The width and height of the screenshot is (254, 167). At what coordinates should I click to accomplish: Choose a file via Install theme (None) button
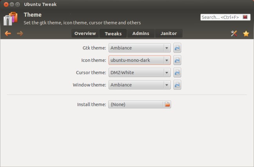(x=139, y=104)
